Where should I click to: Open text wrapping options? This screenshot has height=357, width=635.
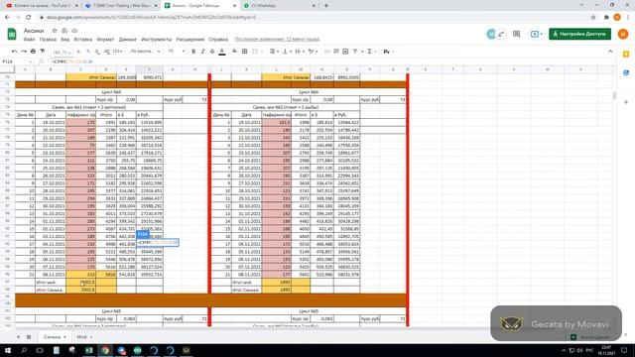click(x=300, y=52)
